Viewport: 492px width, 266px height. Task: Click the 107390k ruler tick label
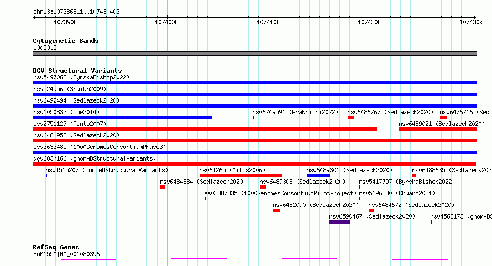coord(65,22)
